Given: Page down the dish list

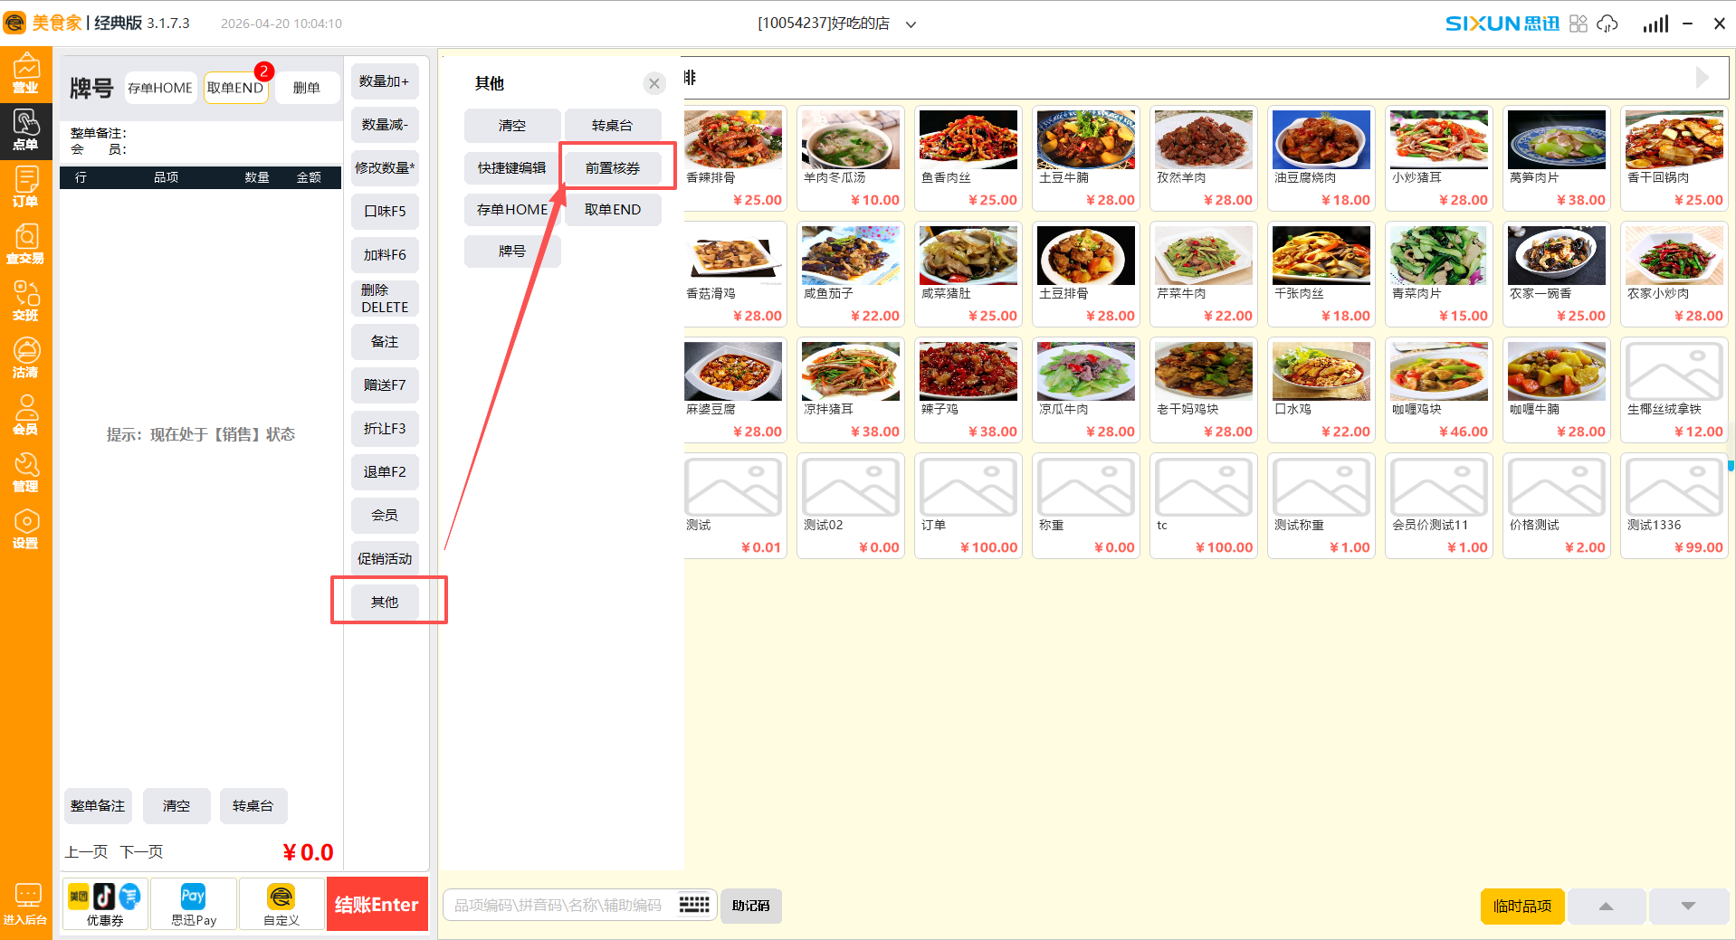Looking at the screenshot, I should pyautogui.click(x=1688, y=906).
